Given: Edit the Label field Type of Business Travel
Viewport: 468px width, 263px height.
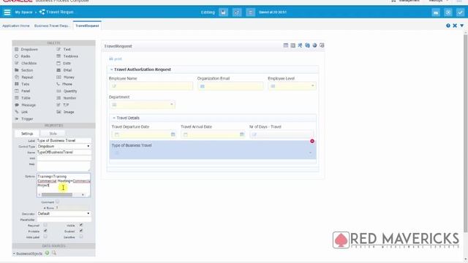Looking at the screenshot, I should [x=64, y=140].
